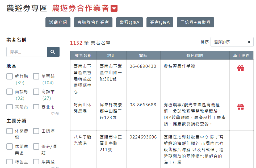256x168 pixels.
Task: Click the gift icon for 臺南市下營區農會
Action: point(241,68)
